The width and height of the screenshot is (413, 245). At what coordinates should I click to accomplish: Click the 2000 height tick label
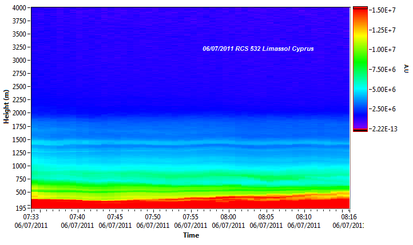coord(18,113)
